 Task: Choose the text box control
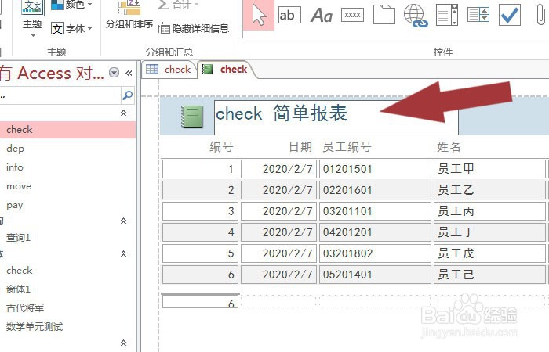coord(289,15)
